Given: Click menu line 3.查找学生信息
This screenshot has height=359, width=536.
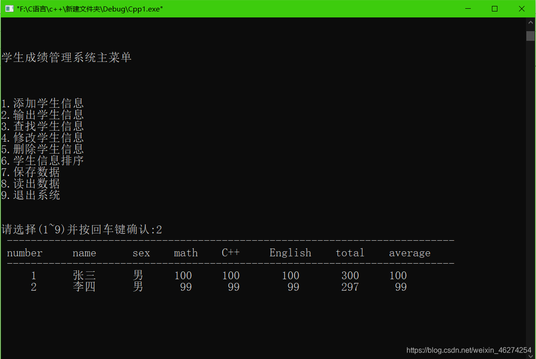Looking at the screenshot, I should pos(42,126).
